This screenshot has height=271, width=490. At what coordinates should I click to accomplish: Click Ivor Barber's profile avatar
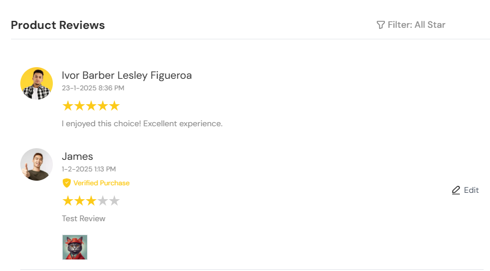37,83
